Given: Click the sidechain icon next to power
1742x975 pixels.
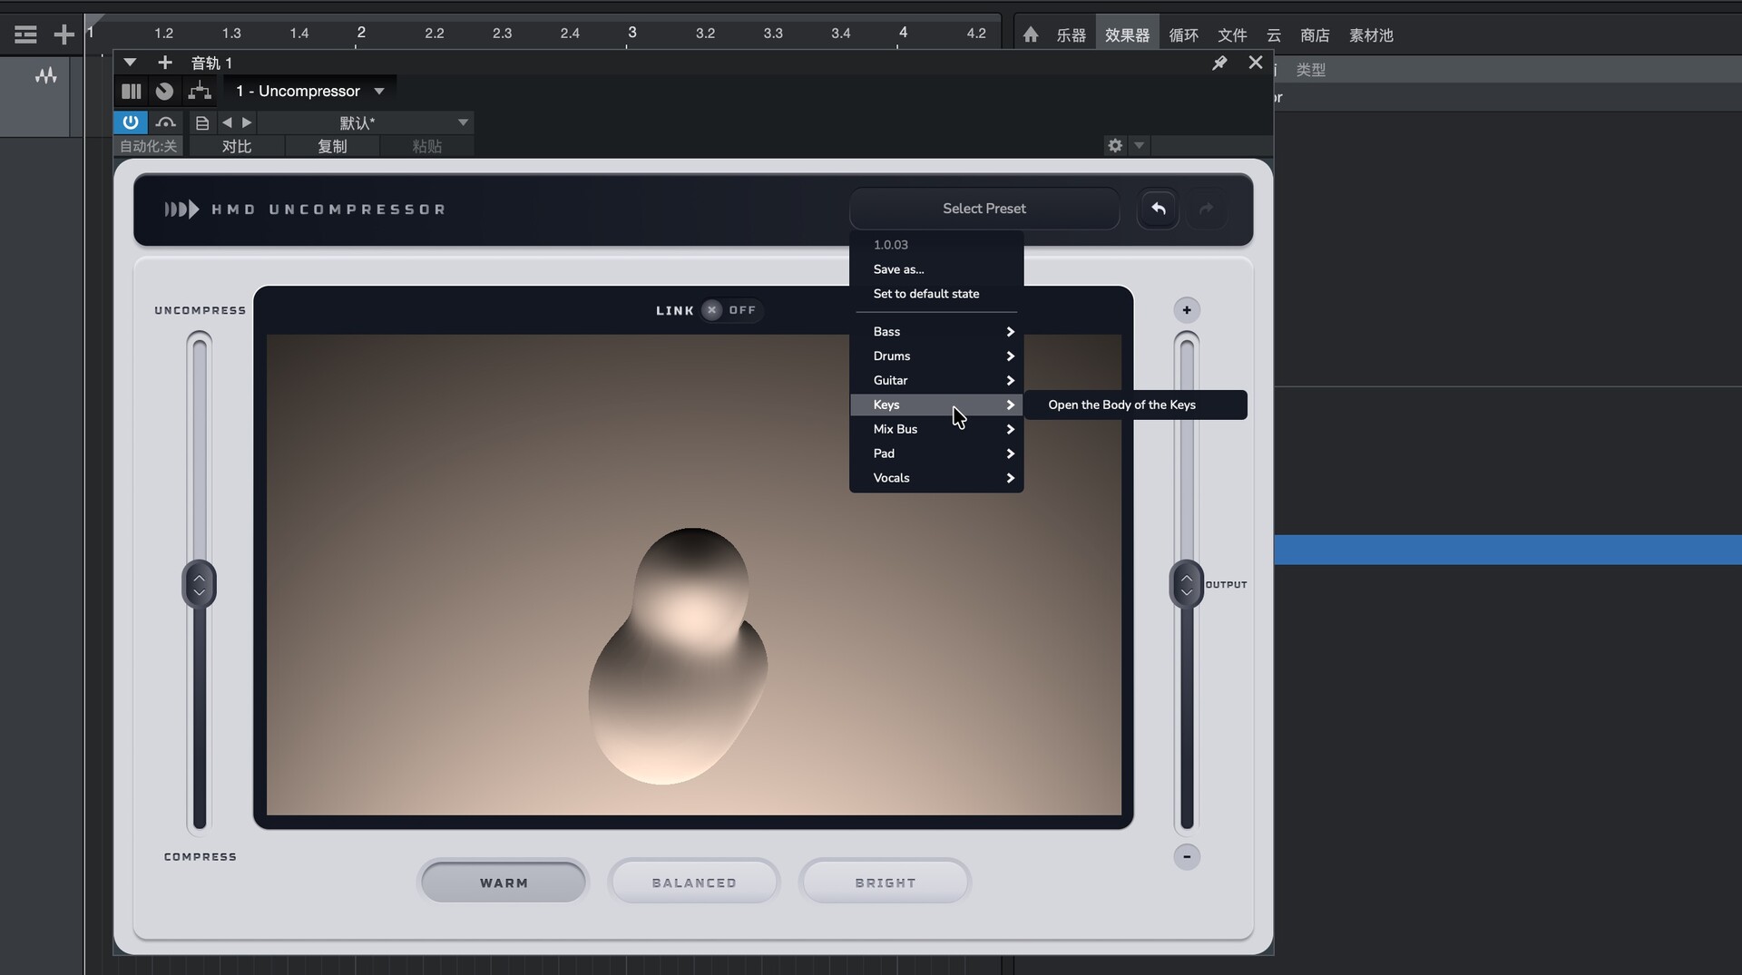Looking at the screenshot, I should click(165, 122).
